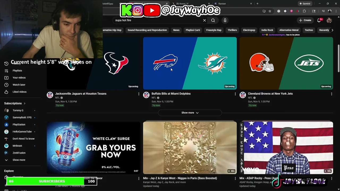Select the Thrillers filter chip
Viewport: 340px width, 191px height.
[232, 30]
